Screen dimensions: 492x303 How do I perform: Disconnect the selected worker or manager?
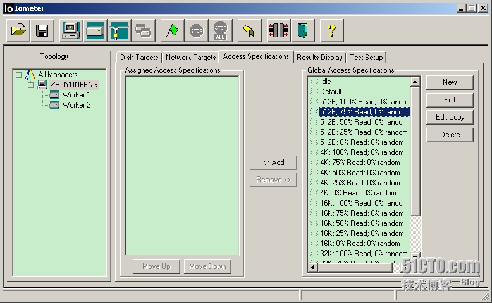pyautogui.click(x=279, y=30)
